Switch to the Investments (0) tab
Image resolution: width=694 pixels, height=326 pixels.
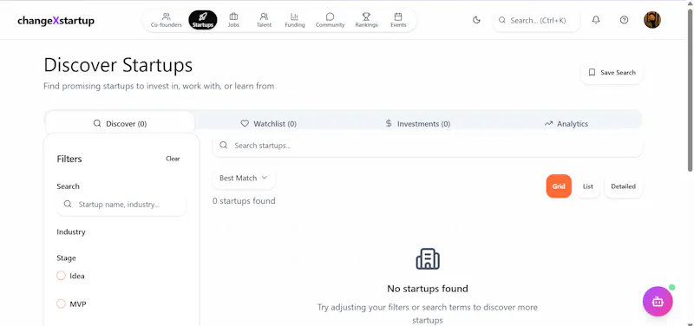click(418, 124)
